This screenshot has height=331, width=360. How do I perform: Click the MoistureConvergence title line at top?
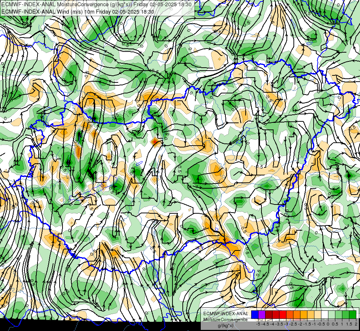point(97,4)
